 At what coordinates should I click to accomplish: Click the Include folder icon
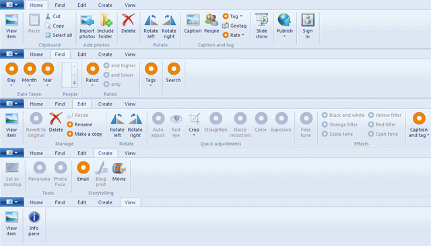tap(106, 20)
